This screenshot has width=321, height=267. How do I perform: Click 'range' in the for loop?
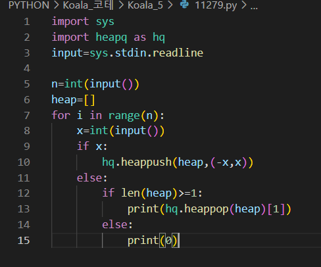[x=124, y=115]
